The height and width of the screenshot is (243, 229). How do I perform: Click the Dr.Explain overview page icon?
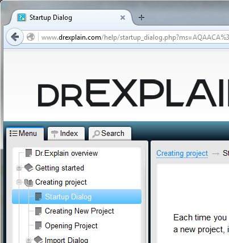click(29, 153)
